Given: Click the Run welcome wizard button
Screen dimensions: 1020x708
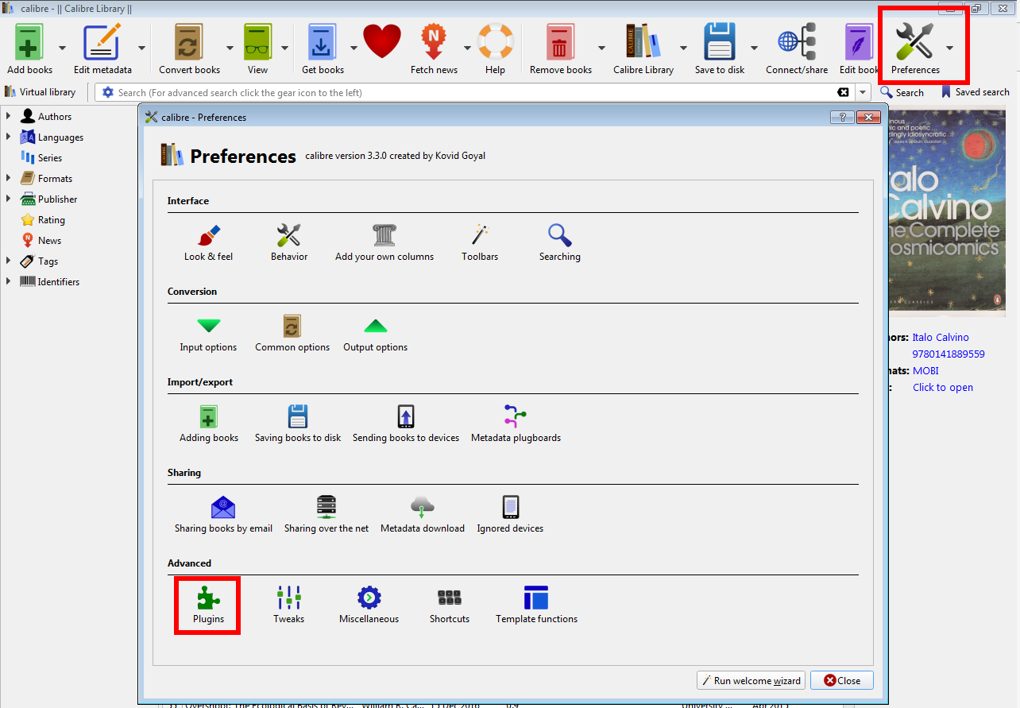Looking at the screenshot, I should [750, 680].
